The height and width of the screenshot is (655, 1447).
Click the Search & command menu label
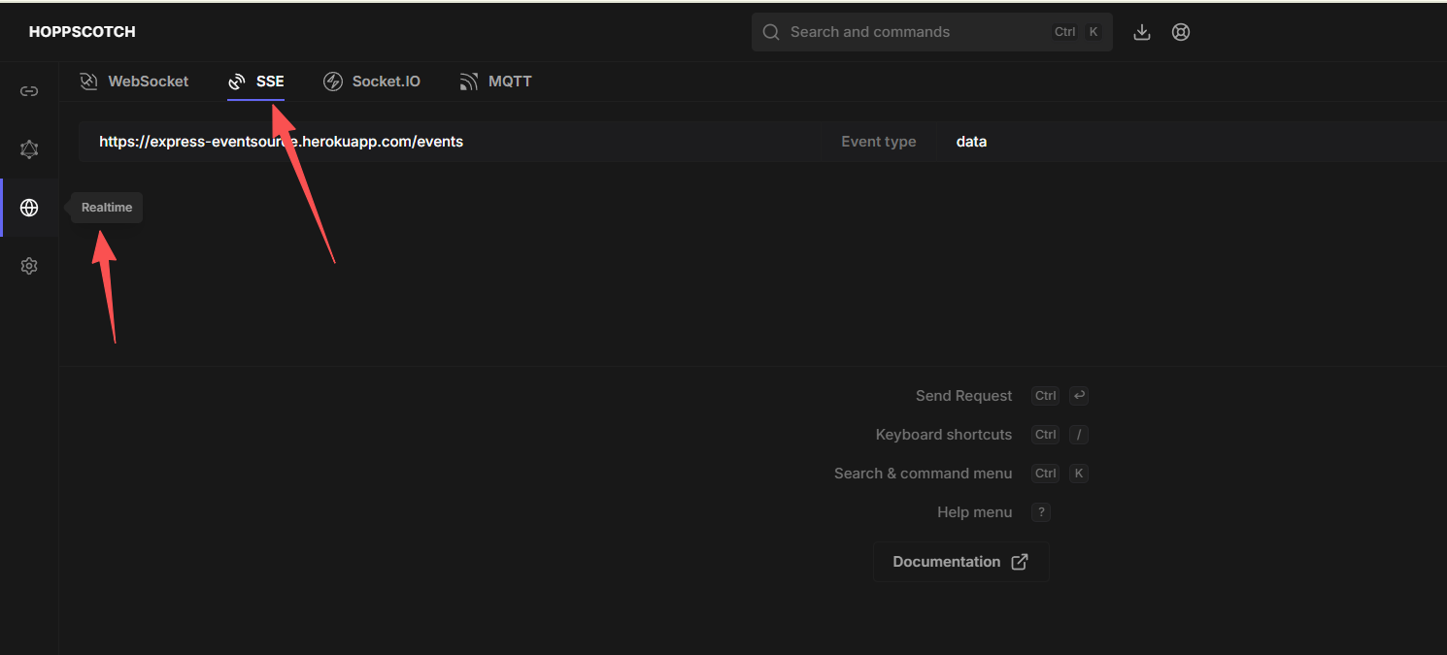923,474
